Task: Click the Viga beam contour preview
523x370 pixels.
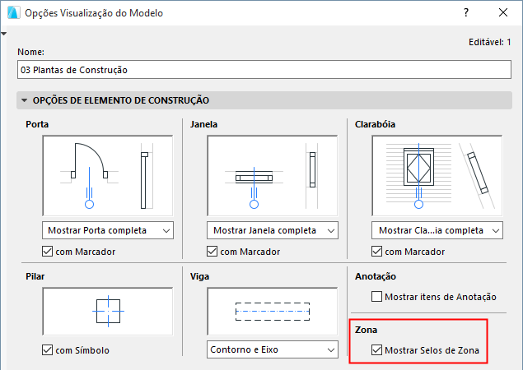Action: (x=272, y=312)
